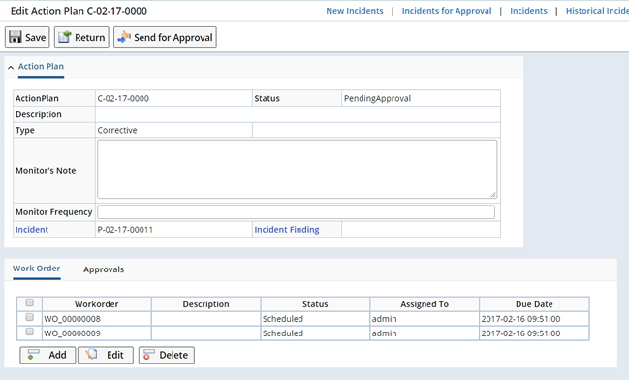
Task: Switch to the Approvals tab
Action: click(104, 269)
